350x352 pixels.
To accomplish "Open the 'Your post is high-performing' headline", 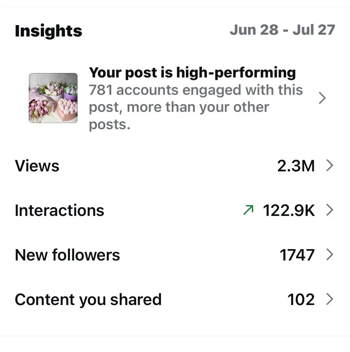I will pyautogui.click(x=192, y=73).
